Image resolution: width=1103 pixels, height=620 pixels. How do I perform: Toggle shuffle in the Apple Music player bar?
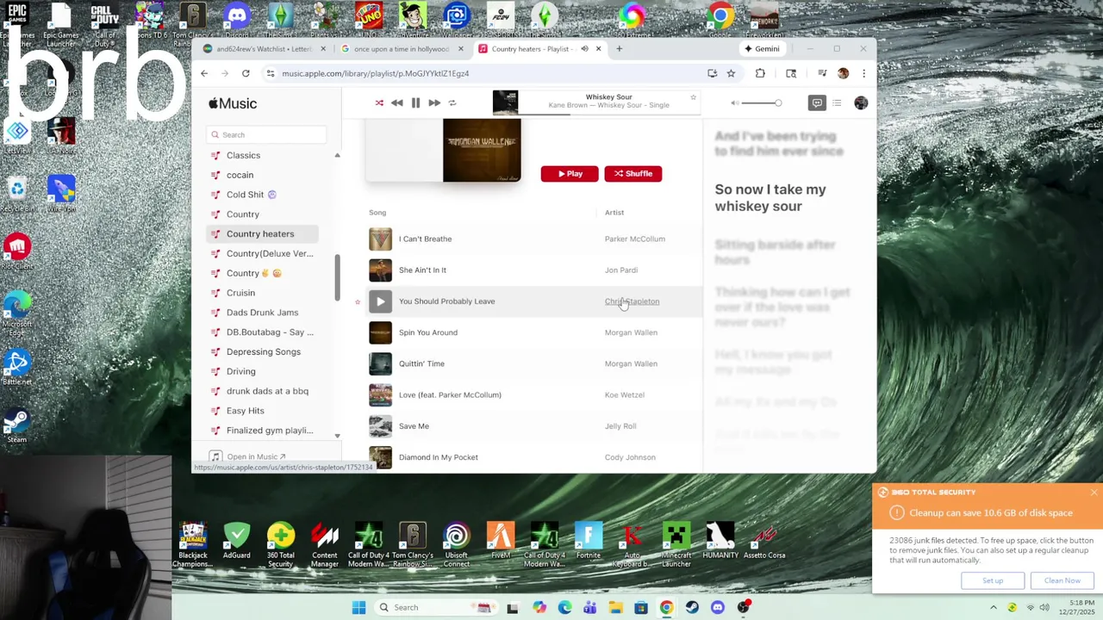point(379,102)
